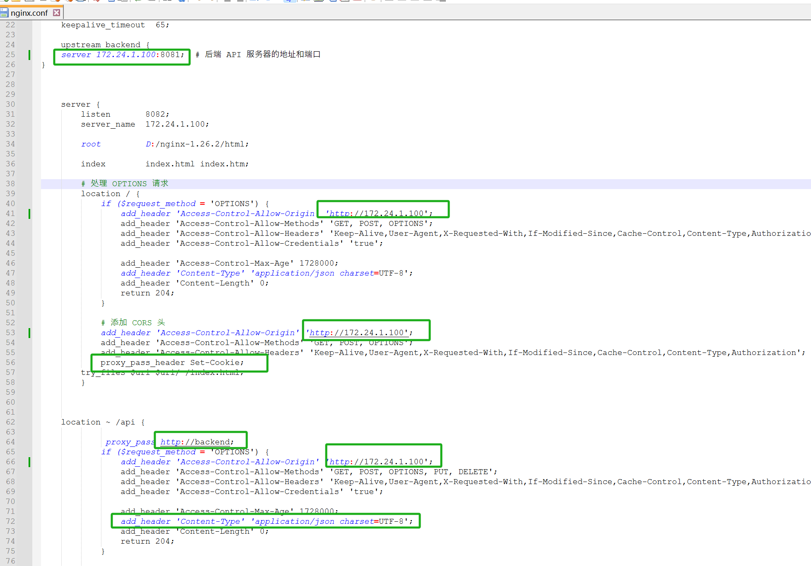The image size is (811, 566).
Task: Click the green change marker beside line 25
Action: tap(29, 55)
